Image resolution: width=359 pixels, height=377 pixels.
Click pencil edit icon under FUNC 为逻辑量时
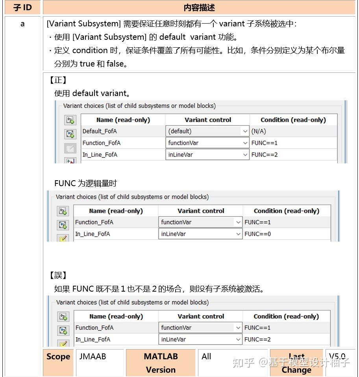tap(63, 238)
